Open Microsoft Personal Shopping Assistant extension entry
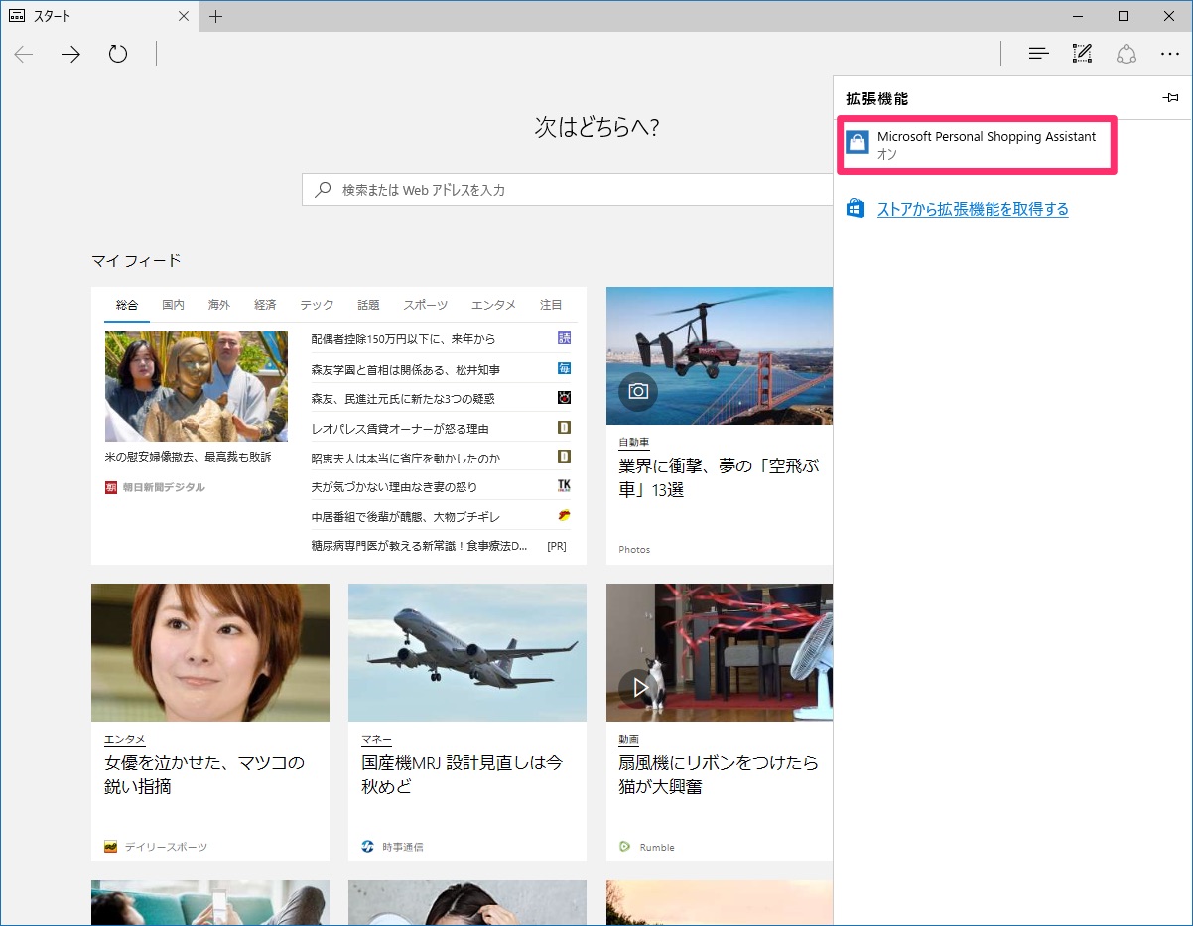Screen dimensions: 1193x926 pyautogui.click(x=979, y=145)
